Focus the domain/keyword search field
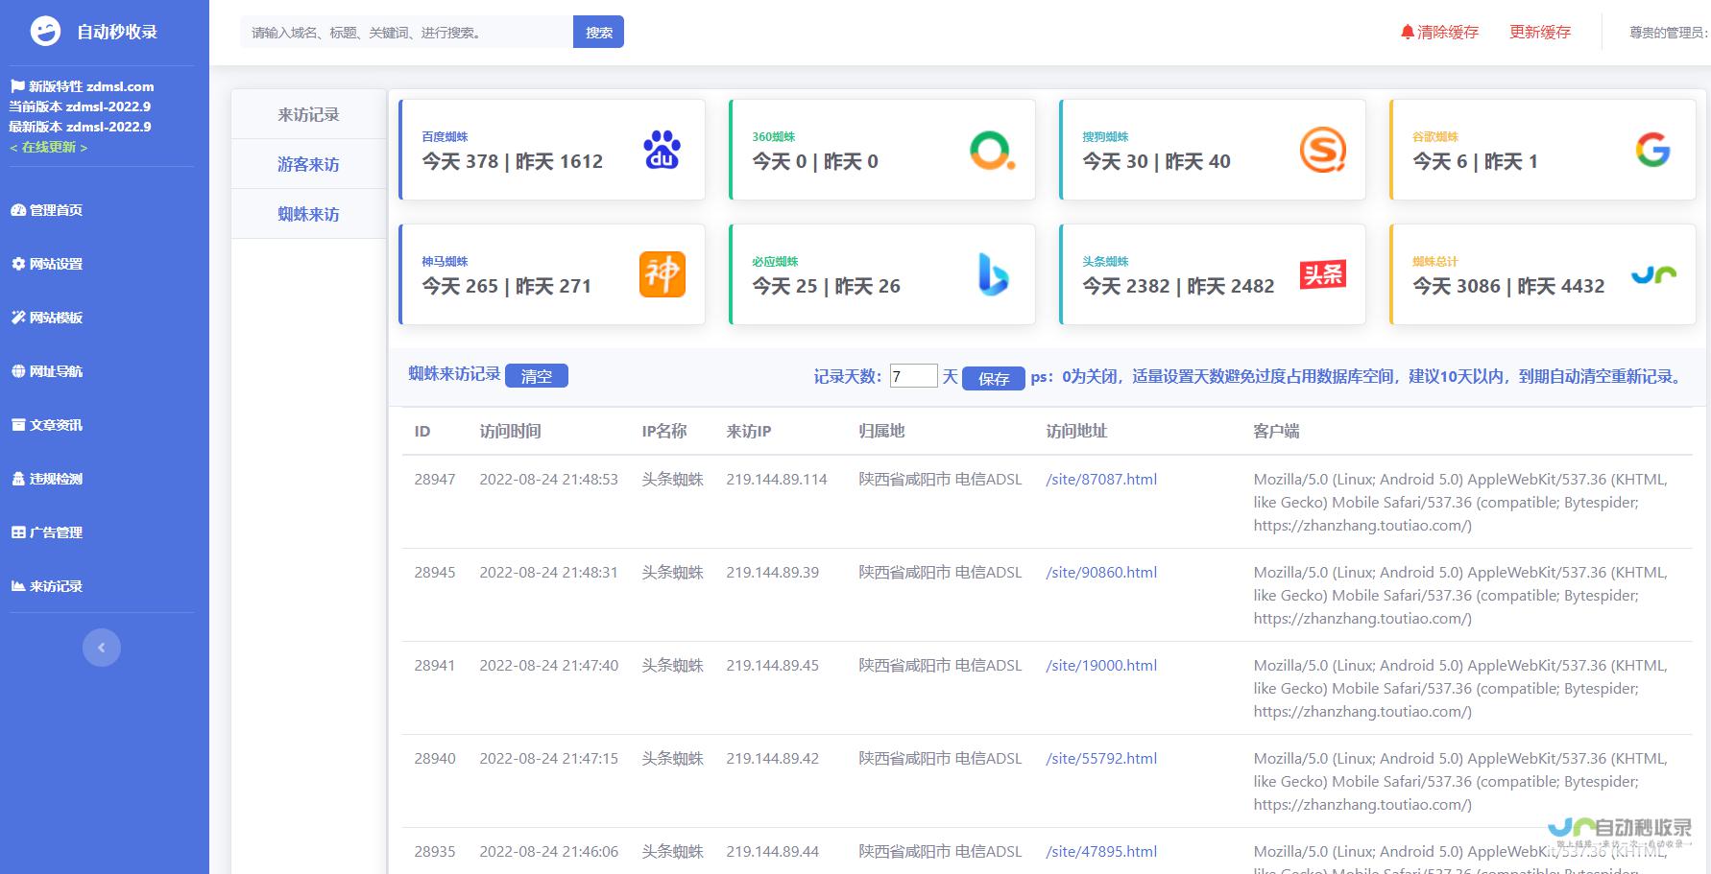 point(406,32)
